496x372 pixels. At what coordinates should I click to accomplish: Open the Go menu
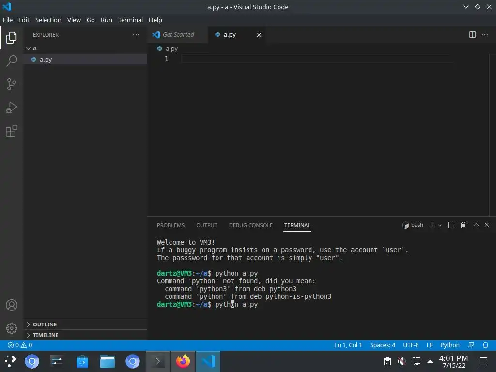91,20
